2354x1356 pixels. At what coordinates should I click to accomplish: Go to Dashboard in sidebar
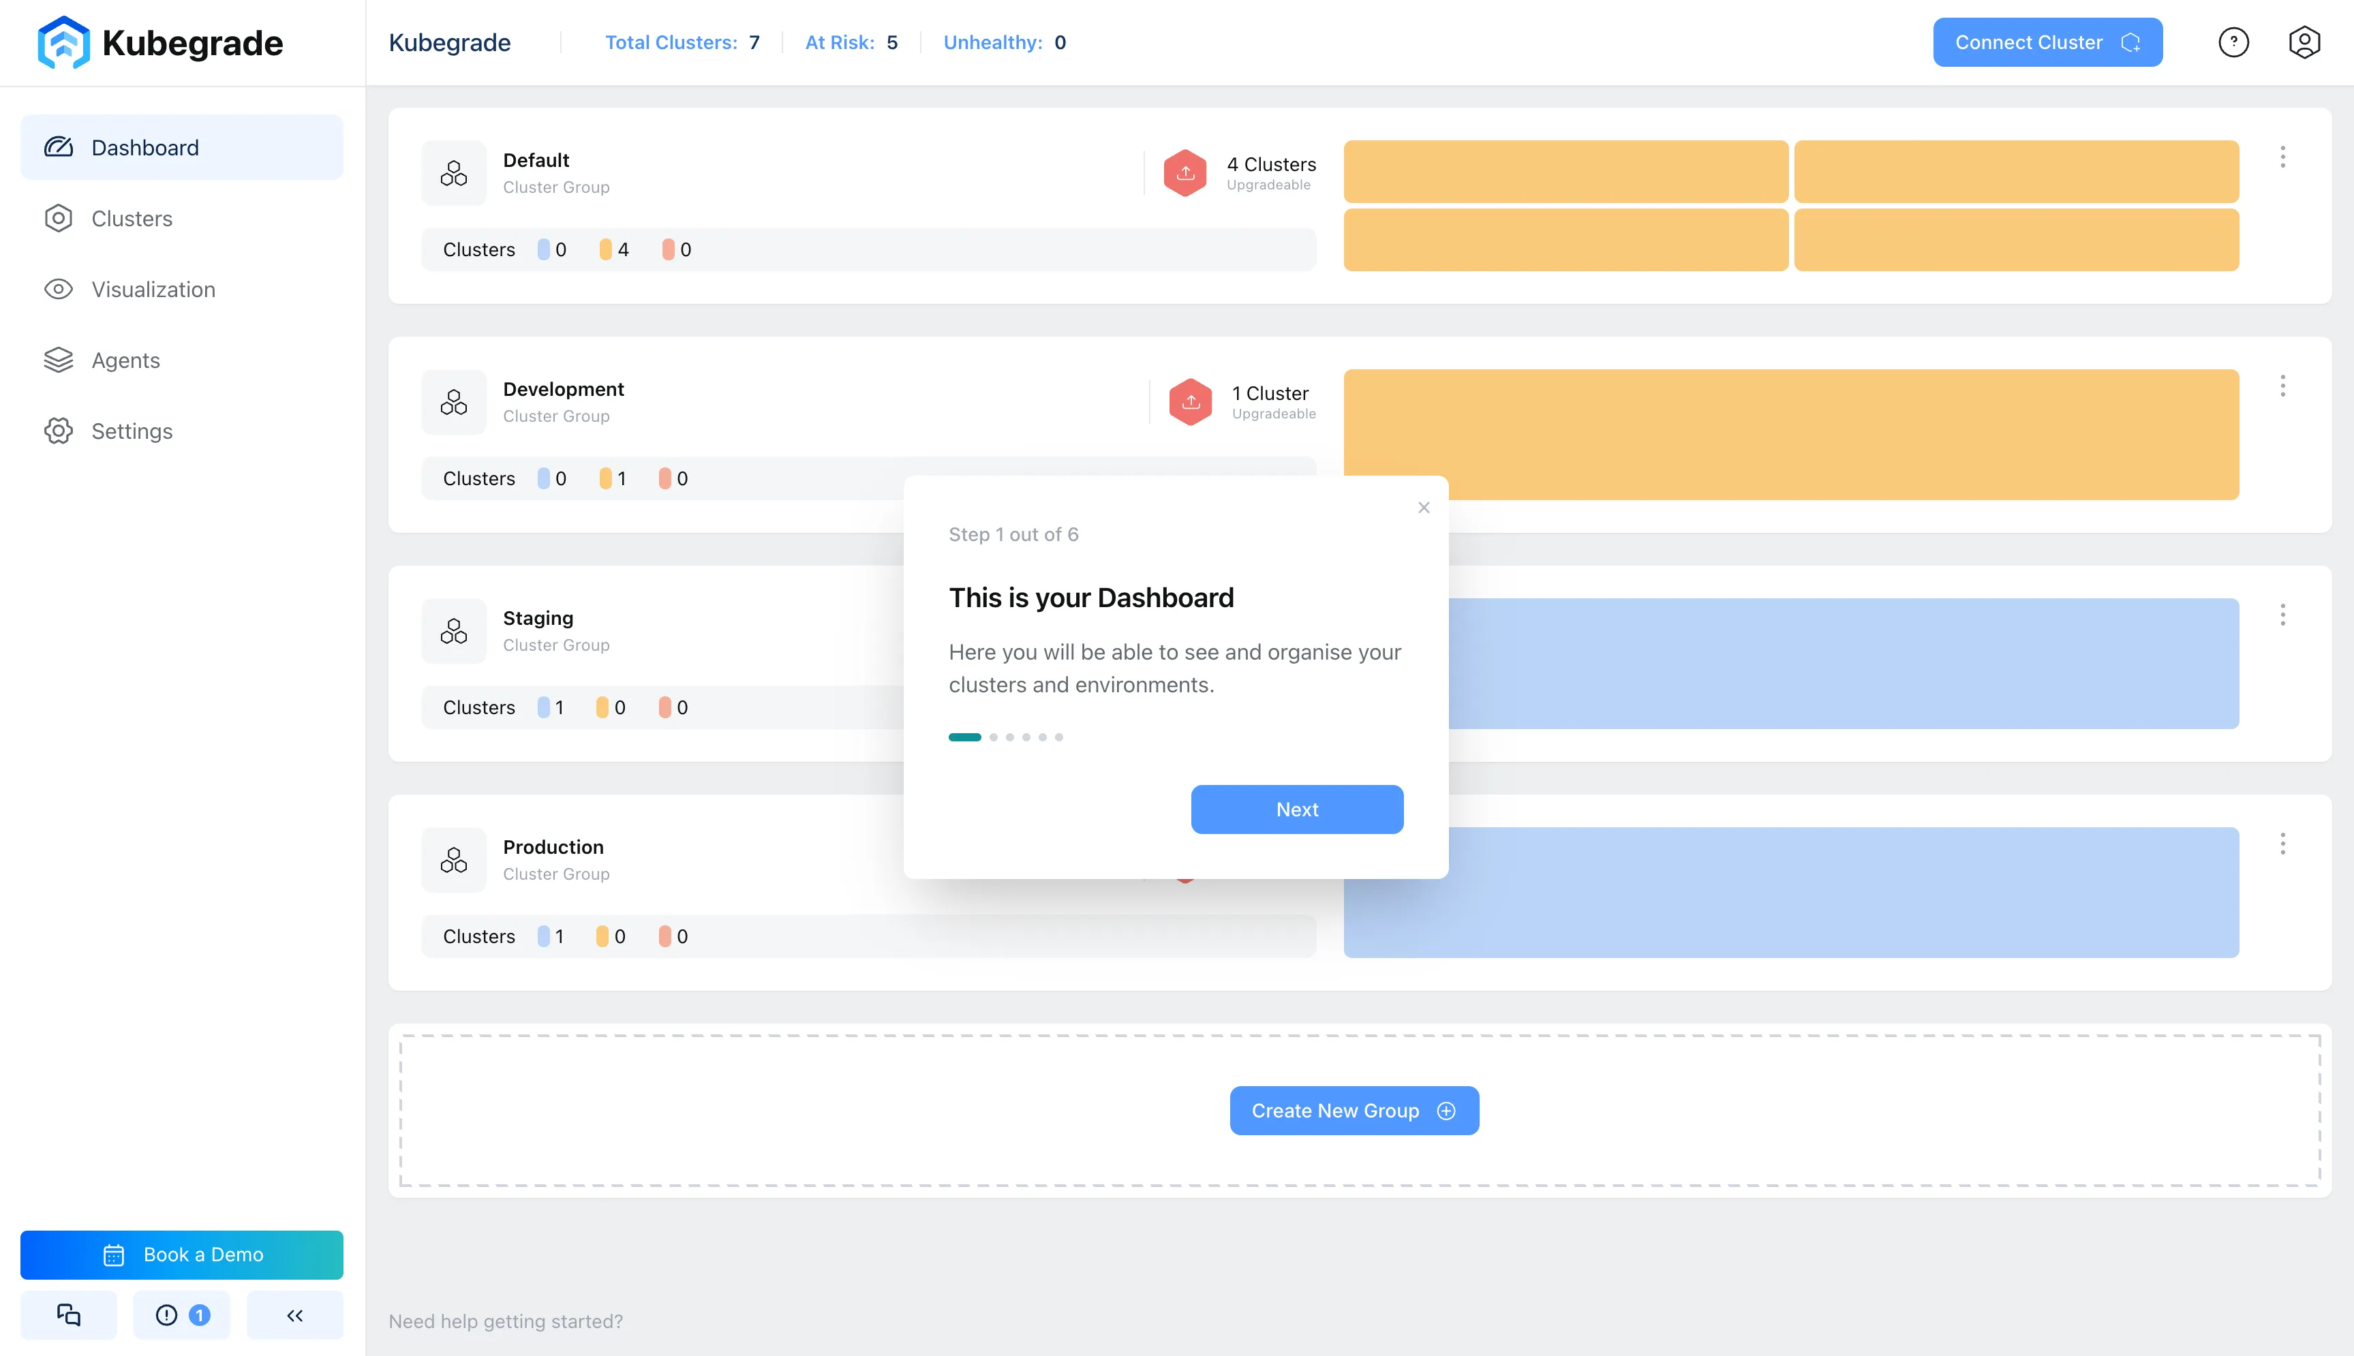click(181, 147)
